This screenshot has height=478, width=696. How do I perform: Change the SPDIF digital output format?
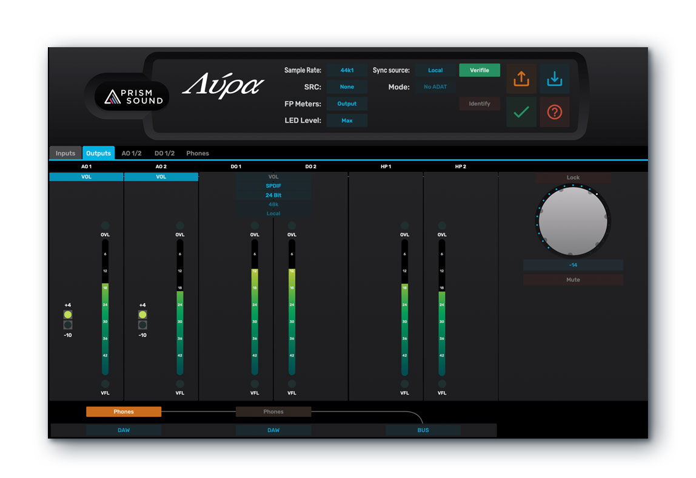point(273,186)
